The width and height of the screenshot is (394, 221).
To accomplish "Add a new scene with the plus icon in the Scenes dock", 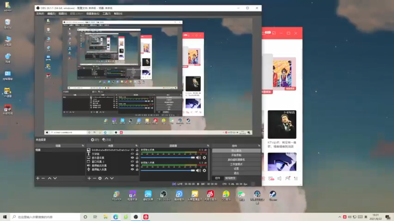I will click(x=38, y=178).
